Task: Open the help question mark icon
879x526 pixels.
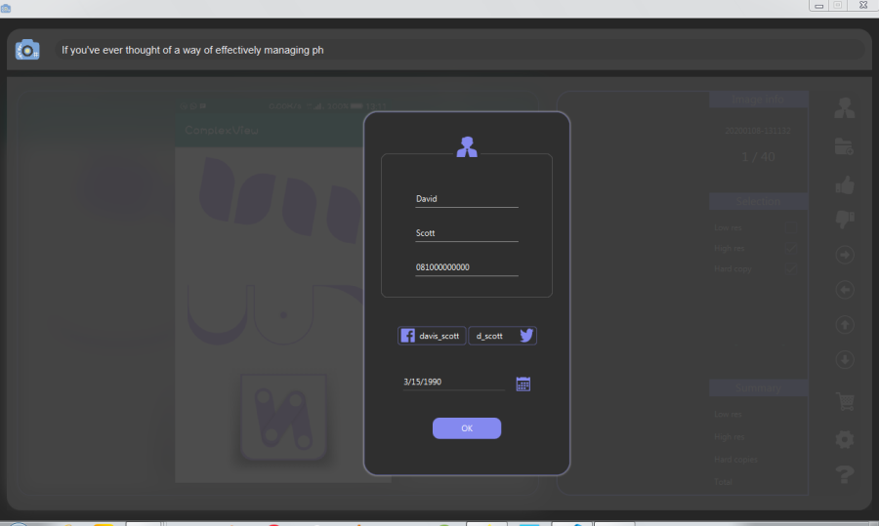Action: coord(845,474)
